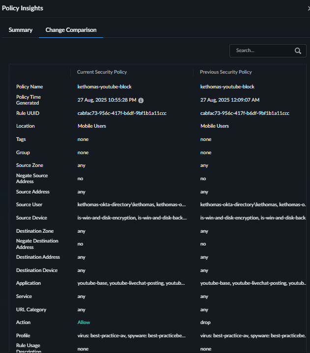Click the current policy Rule UUID value

(x=122, y=113)
